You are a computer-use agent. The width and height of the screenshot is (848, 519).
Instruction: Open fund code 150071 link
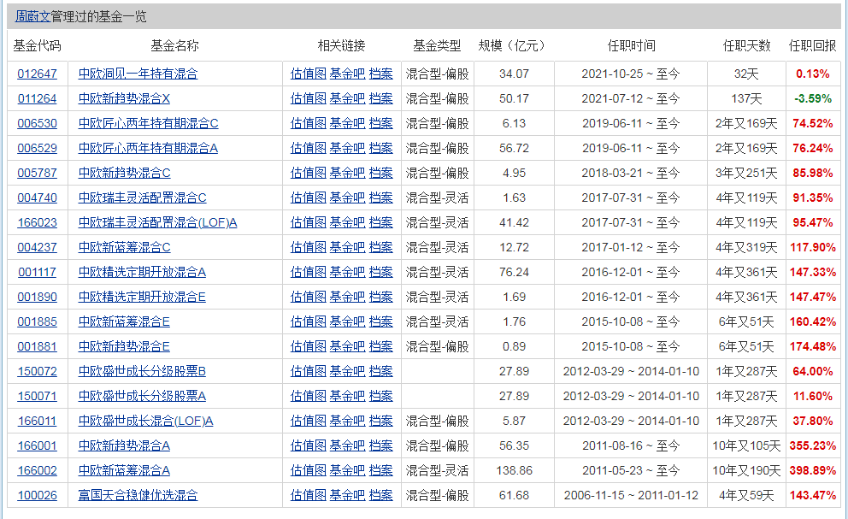point(38,397)
